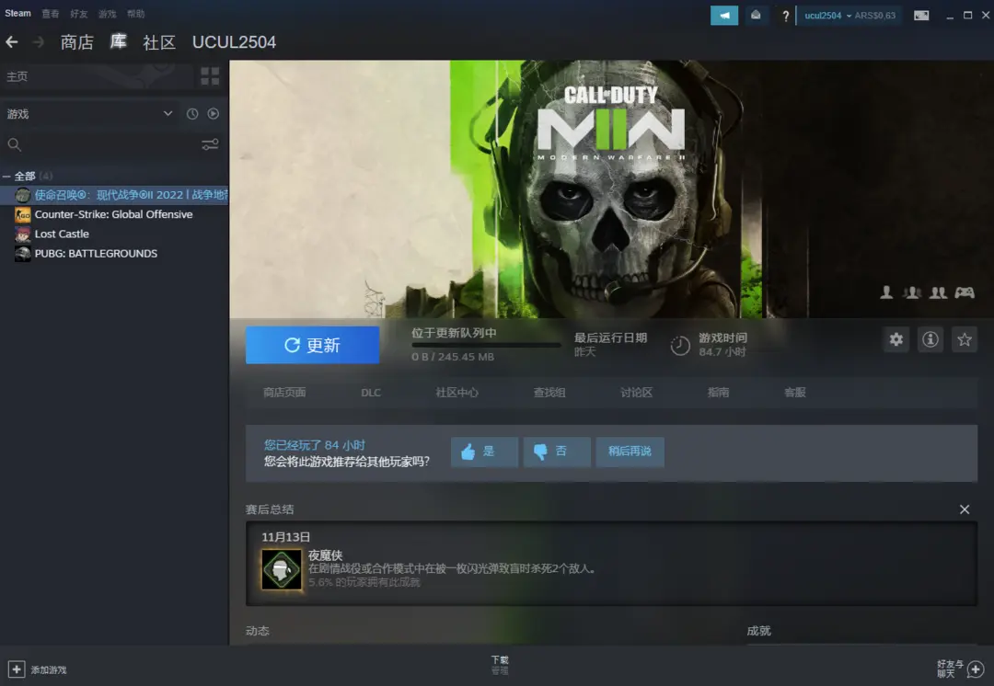Click the update download progress bar
Screen dimensions: 994x686
tap(486, 345)
